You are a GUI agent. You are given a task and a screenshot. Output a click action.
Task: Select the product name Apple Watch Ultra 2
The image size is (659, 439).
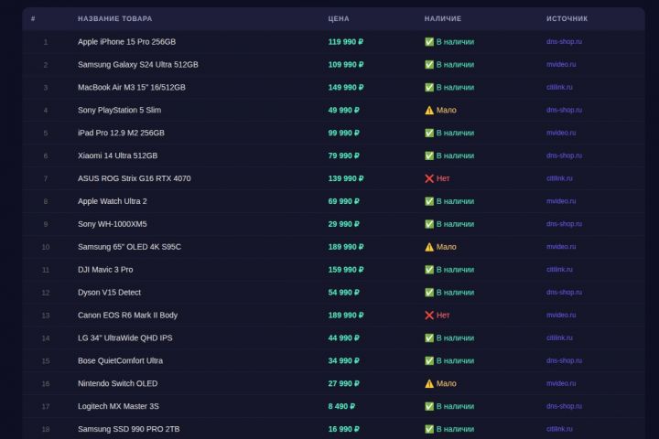[113, 201]
